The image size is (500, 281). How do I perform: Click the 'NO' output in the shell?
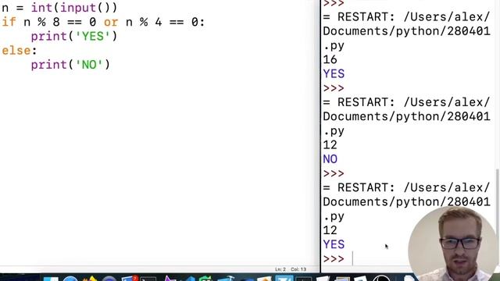[330, 159]
